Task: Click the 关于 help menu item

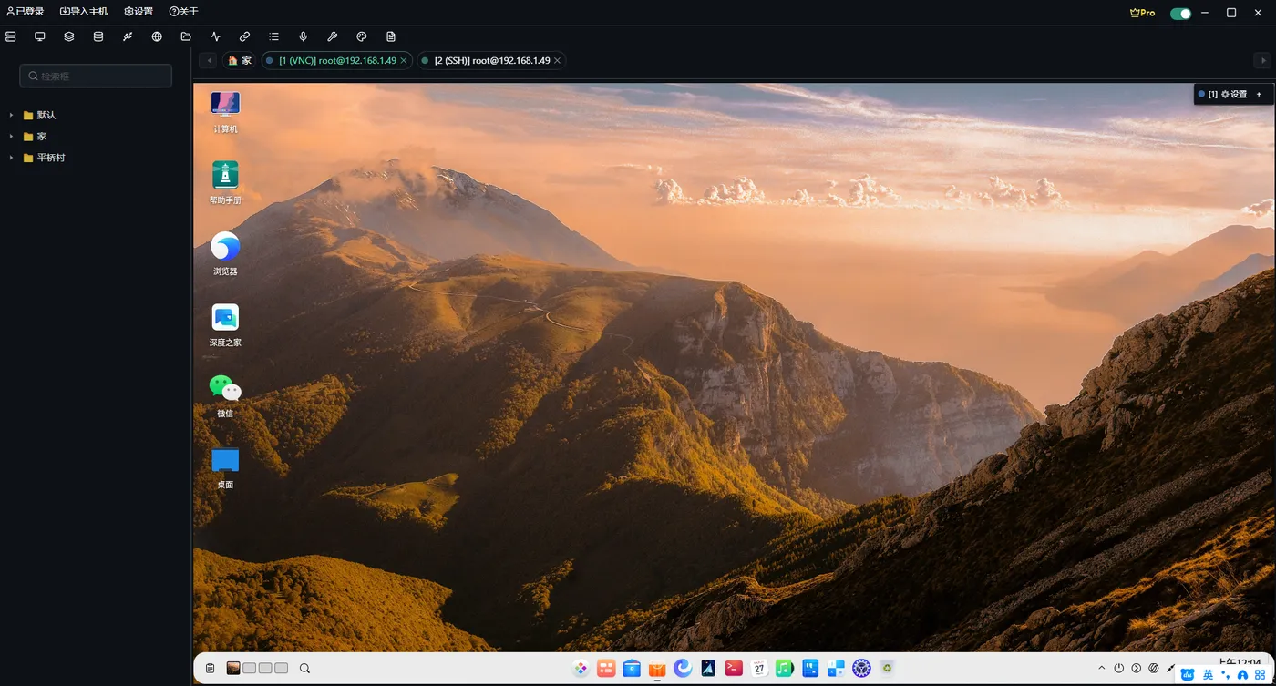Action: (x=183, y=12)
